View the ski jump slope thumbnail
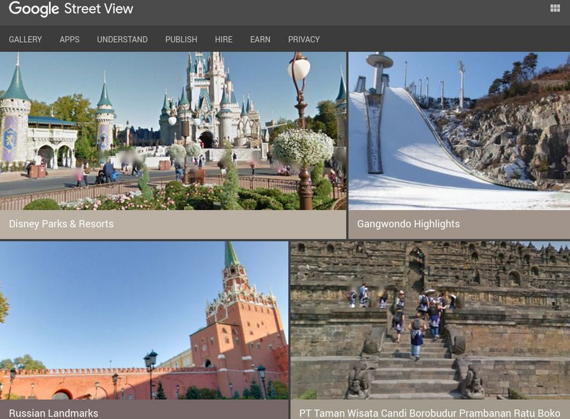 click(459, 131)
